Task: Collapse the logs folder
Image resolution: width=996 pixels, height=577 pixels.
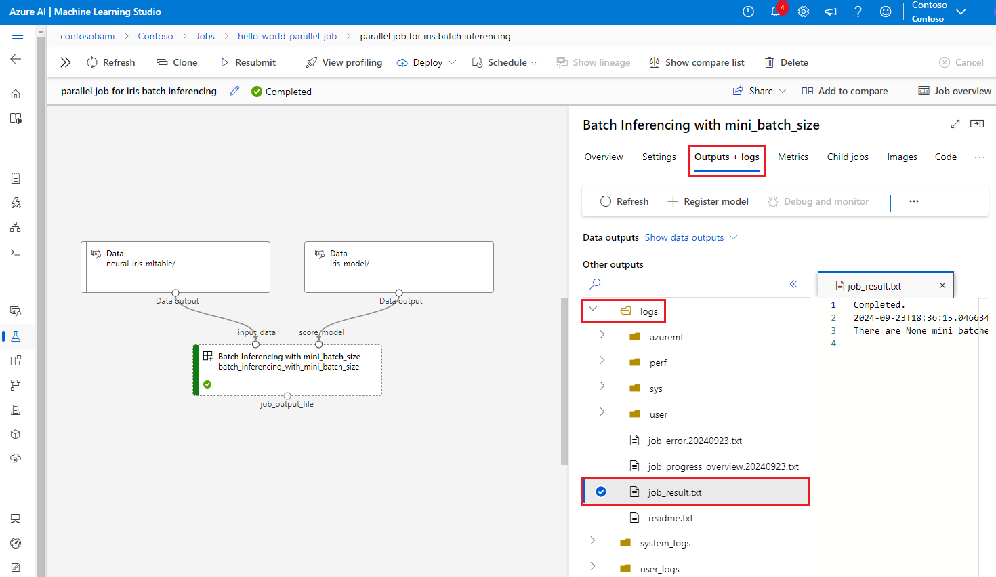Action: (x=593, y=310)
